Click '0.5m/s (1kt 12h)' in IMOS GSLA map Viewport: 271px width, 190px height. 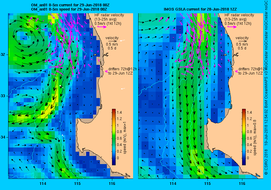tap(238, 23)
